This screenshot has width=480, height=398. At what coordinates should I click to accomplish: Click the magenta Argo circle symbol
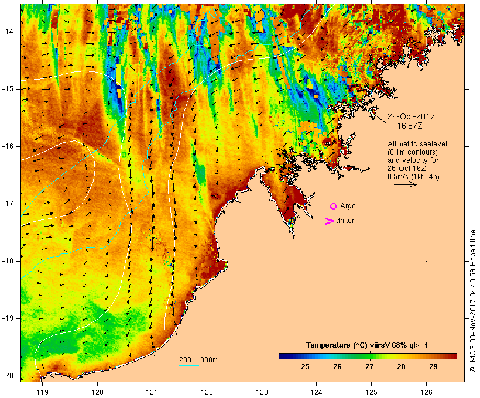point(334,207)
